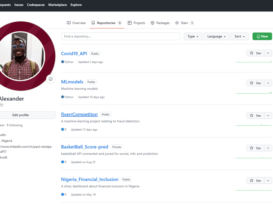Click the fiverrCompetiton activity sparkline graph
Viewport: 273px width, 205px height.
pyautogui.click(x=254, y=125)
